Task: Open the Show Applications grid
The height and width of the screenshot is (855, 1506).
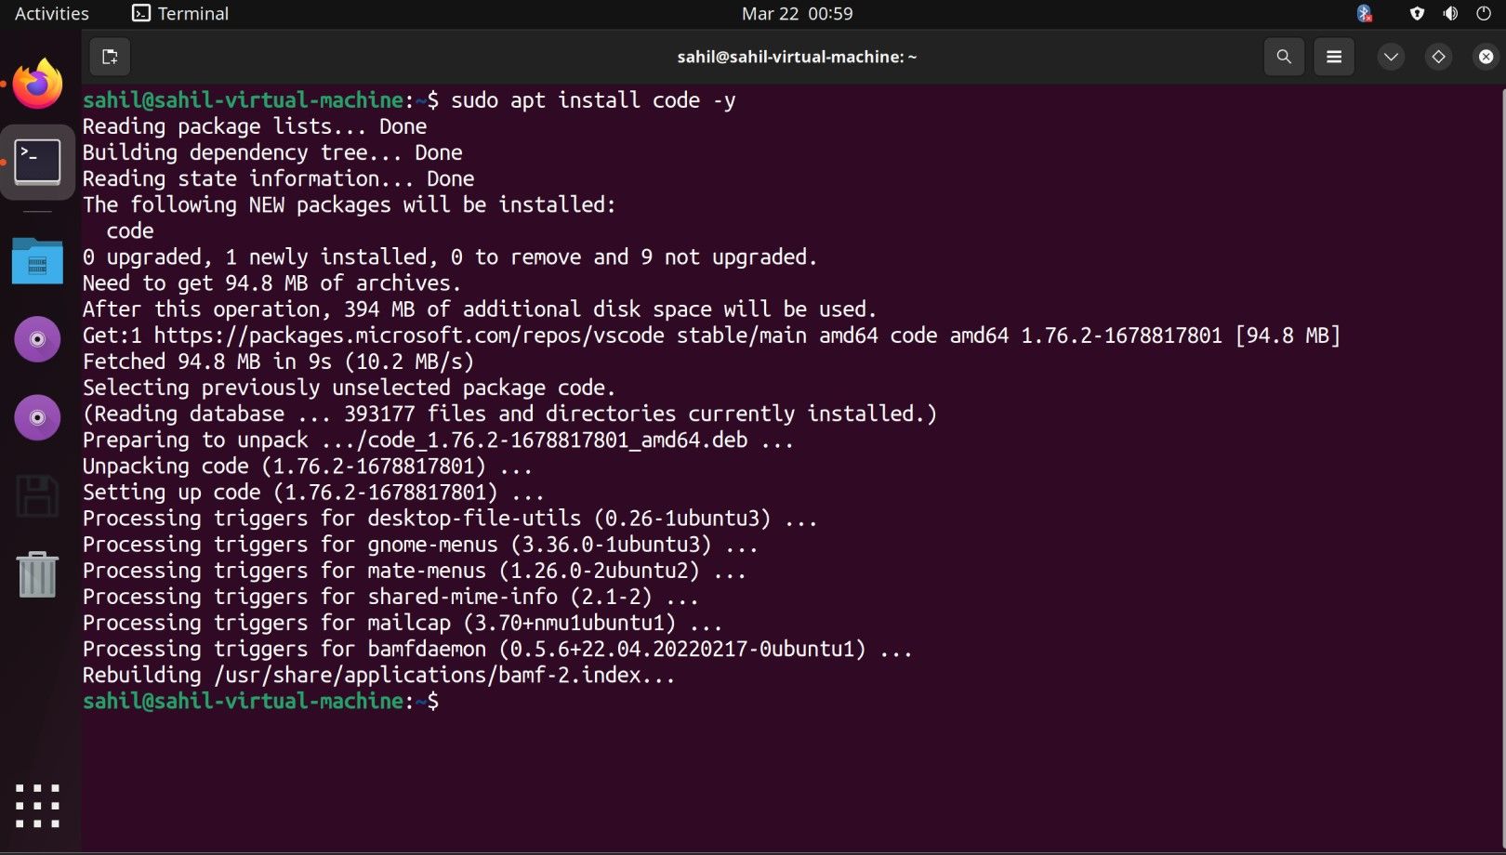Action: 37,806
